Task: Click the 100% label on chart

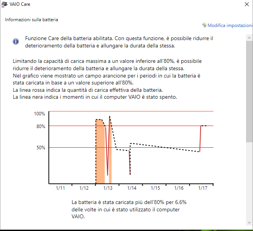Action: point(40,114)
